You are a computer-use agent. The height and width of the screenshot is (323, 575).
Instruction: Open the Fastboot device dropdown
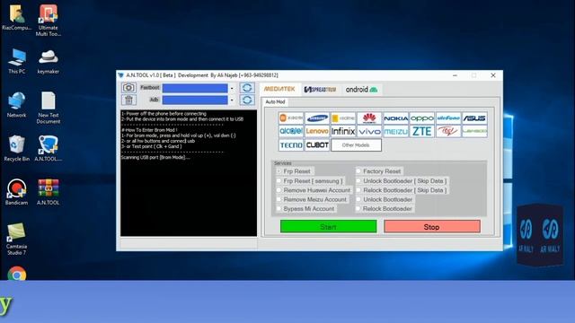[x=232, y=88]
